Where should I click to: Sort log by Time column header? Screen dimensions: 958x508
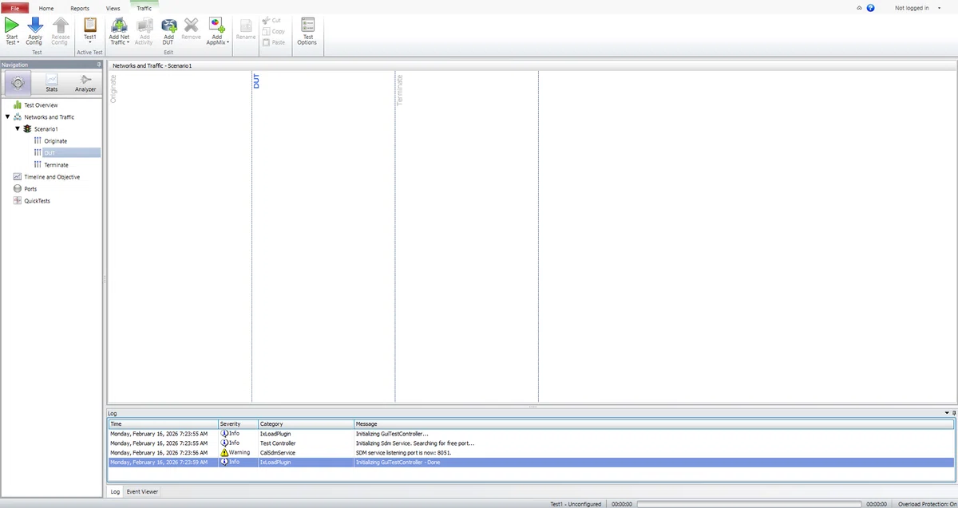point(164,423)
